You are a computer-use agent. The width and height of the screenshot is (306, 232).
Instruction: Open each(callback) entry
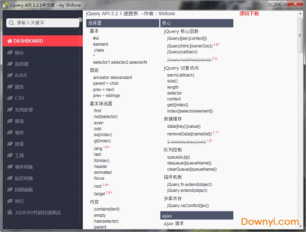(181, 75)
